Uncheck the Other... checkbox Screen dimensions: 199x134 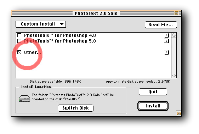(x=19, y=52)
